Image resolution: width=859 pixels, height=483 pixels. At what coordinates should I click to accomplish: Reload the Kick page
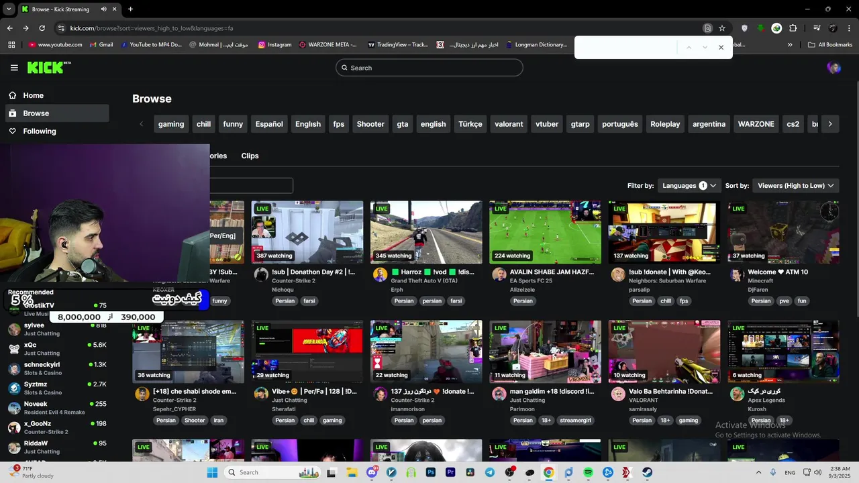[x=42, y=28]
